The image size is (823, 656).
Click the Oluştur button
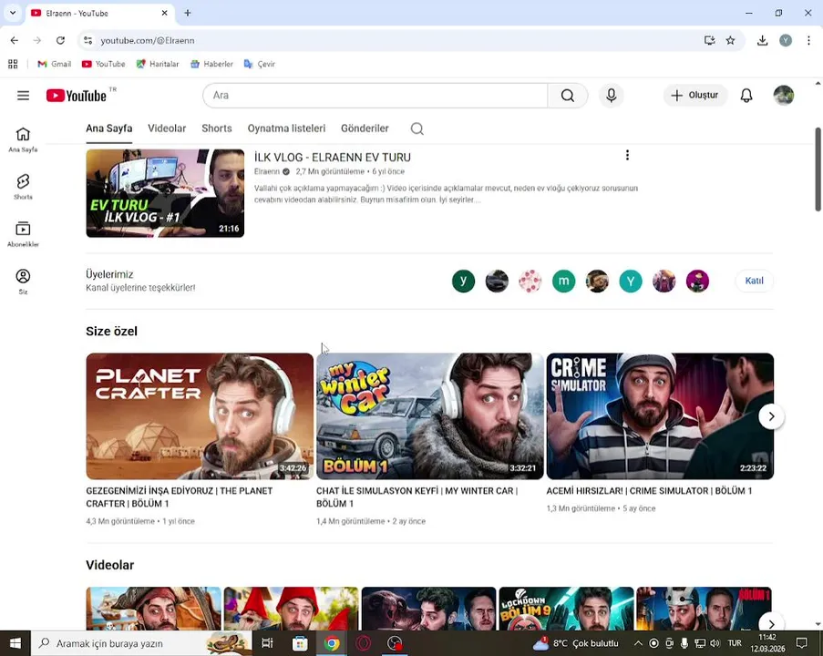click(694, 96)
